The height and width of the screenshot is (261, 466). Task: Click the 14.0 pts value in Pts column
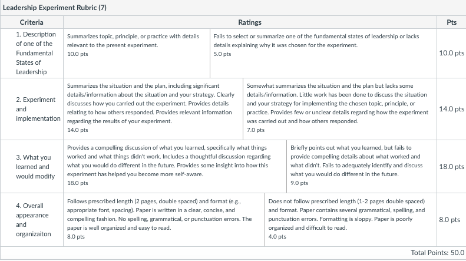coord(451,109)
